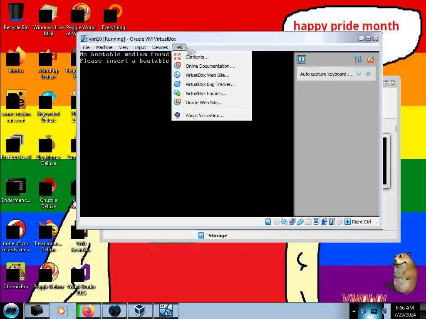
Task: Select Big Money Deluxe desktop icon
Action: point(48,149)
